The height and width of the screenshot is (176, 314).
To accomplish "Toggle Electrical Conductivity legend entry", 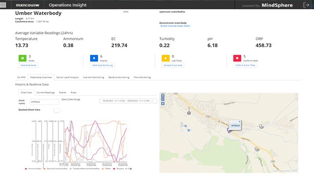I will [x=55, y=169].
